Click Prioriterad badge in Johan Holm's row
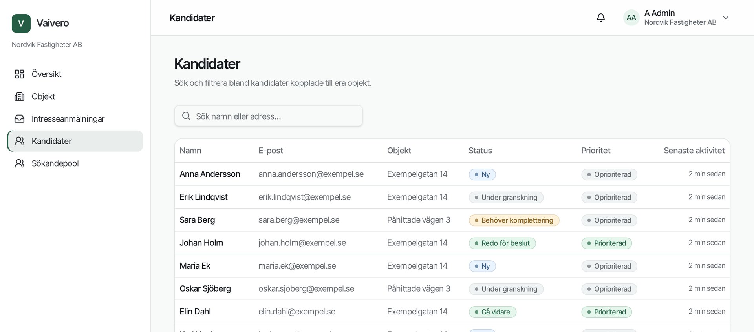 tap(607, 243)
